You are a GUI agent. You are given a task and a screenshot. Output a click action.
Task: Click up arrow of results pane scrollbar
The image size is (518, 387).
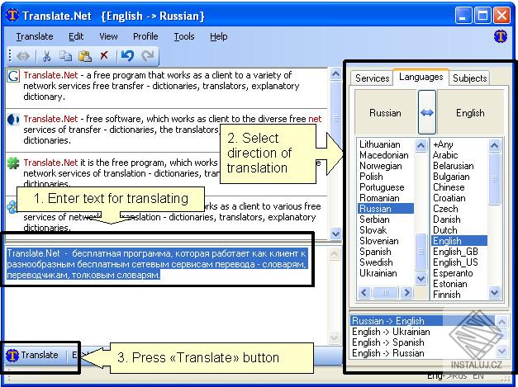[335, 74]
